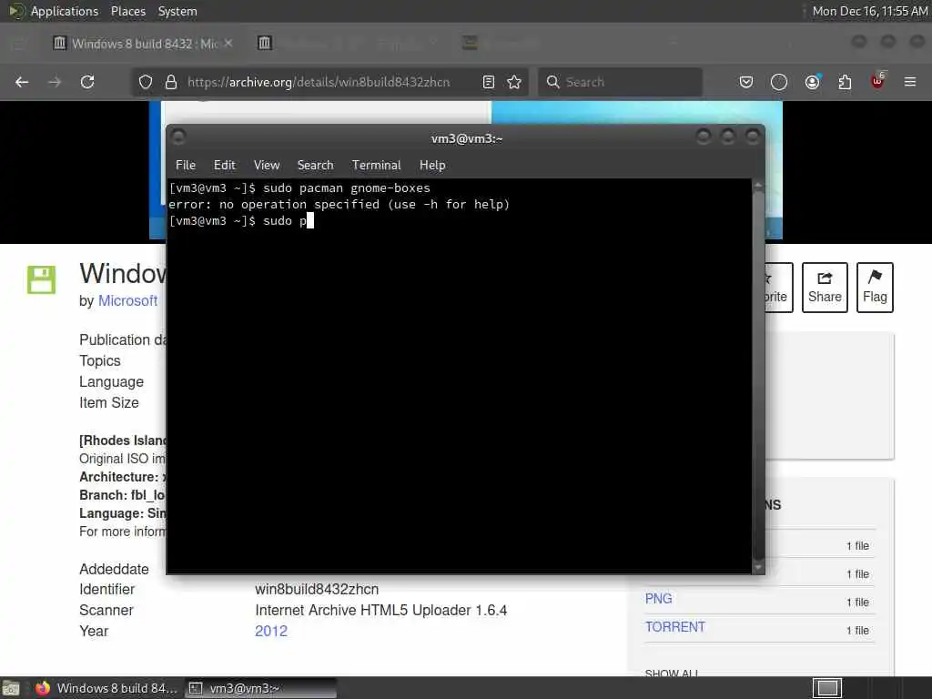Click the Addeddate label
Image resolution: width=932 pixels, height=699 pixels.
pyautogui.click(x=114, y=570)
